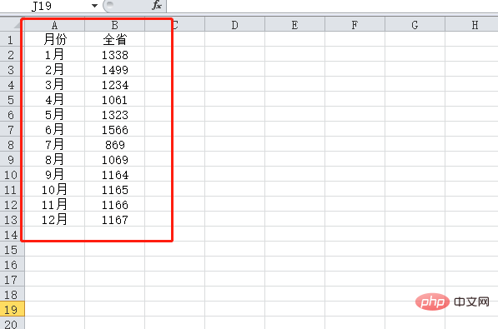Click the php 中文网 watermark logo
Viewport: 498px width, 329px height.
452,302
